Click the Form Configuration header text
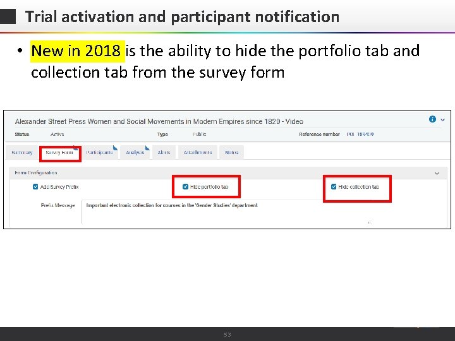This screenshot has width=455, height=341. [x=36, y=173]
